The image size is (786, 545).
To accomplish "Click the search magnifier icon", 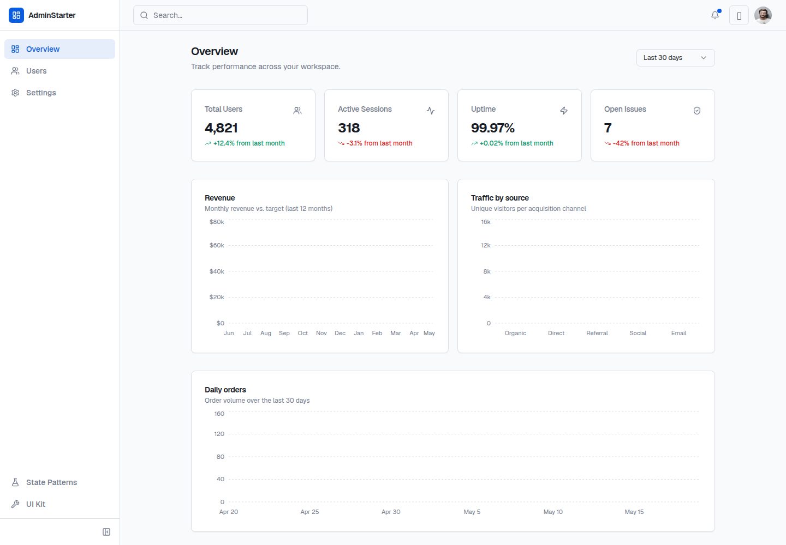I will click(144, 15).
